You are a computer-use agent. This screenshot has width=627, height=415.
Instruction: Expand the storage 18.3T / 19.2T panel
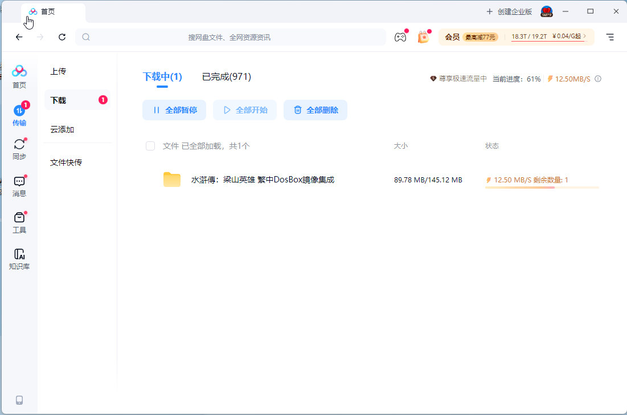point(548,37)
